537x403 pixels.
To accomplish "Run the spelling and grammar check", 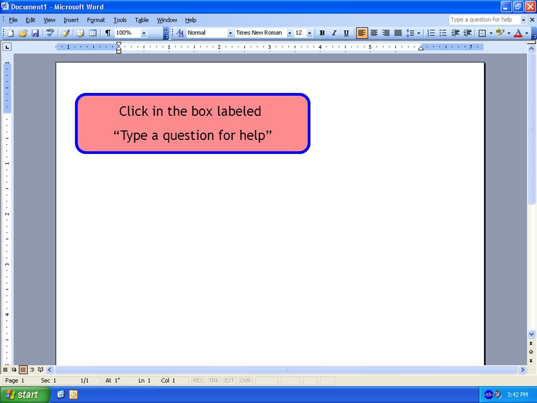I will (x=50, y=33).
